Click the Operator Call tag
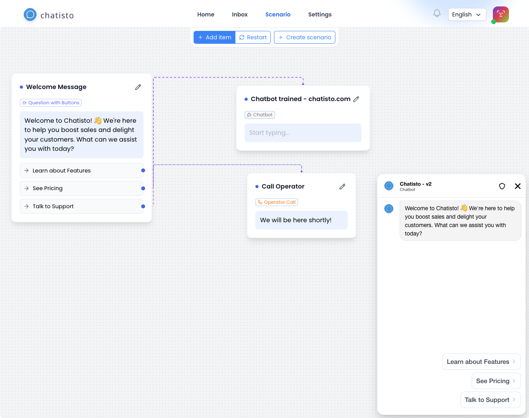This screenshot has width=529, height=418. pyautogui.click(x=277, y=202)
